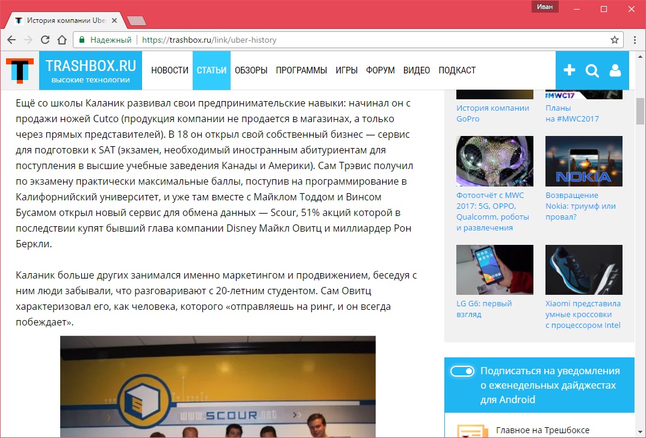Viewport: 646px width, 438px height.
Task: Close the Uber history browser tab
Action: click(114, 20)
